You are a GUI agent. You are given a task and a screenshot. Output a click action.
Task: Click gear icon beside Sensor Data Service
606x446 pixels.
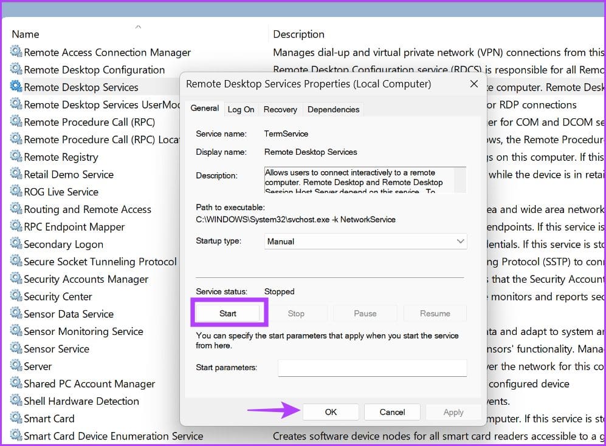(x=16, y=313)
